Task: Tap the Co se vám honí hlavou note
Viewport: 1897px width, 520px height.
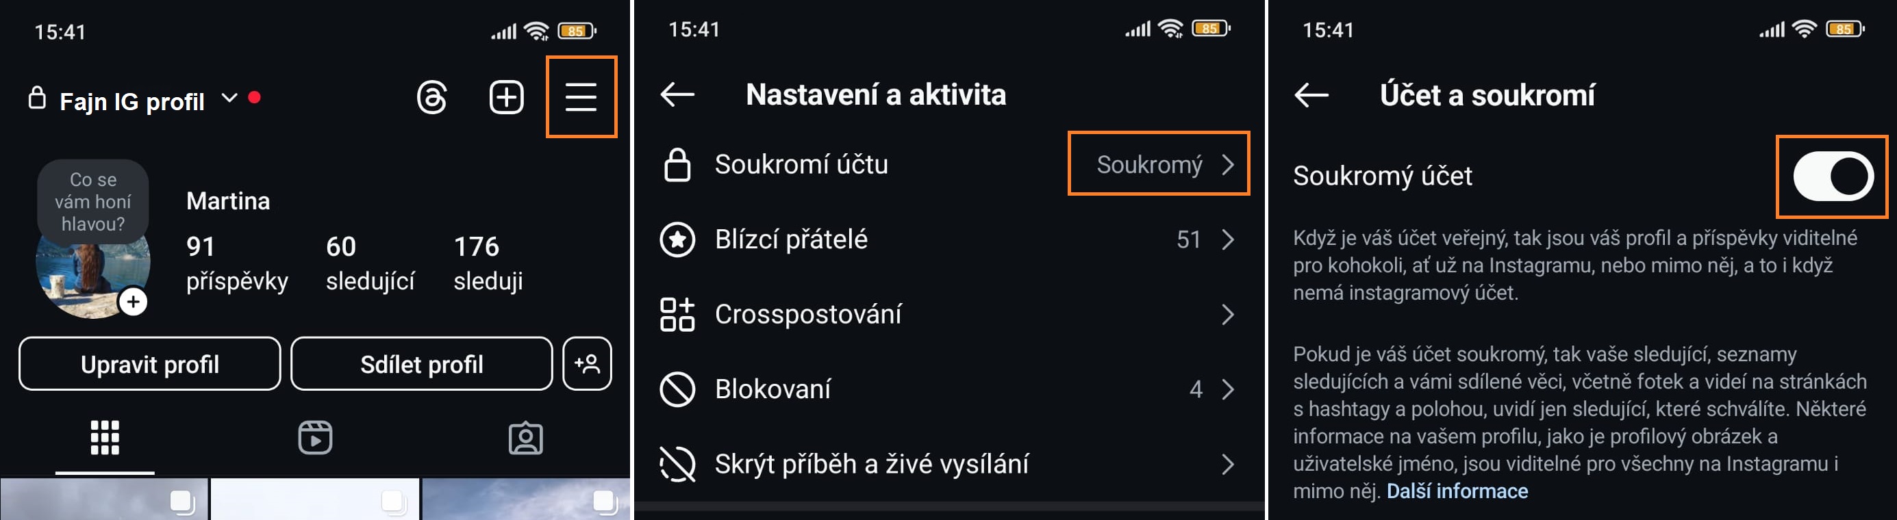Action: click(92, 202)
